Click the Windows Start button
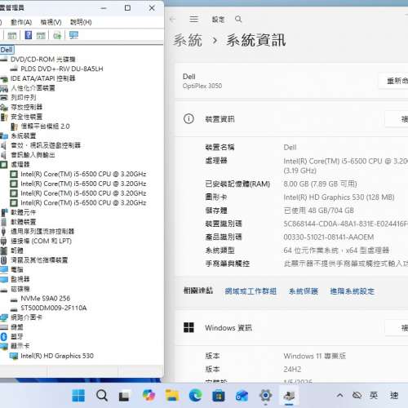408x408 pixels. pos(78,395)
